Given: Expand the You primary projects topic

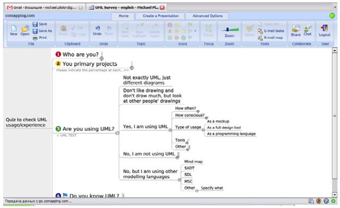Looking at the screenshot, I should click(132, 68).
